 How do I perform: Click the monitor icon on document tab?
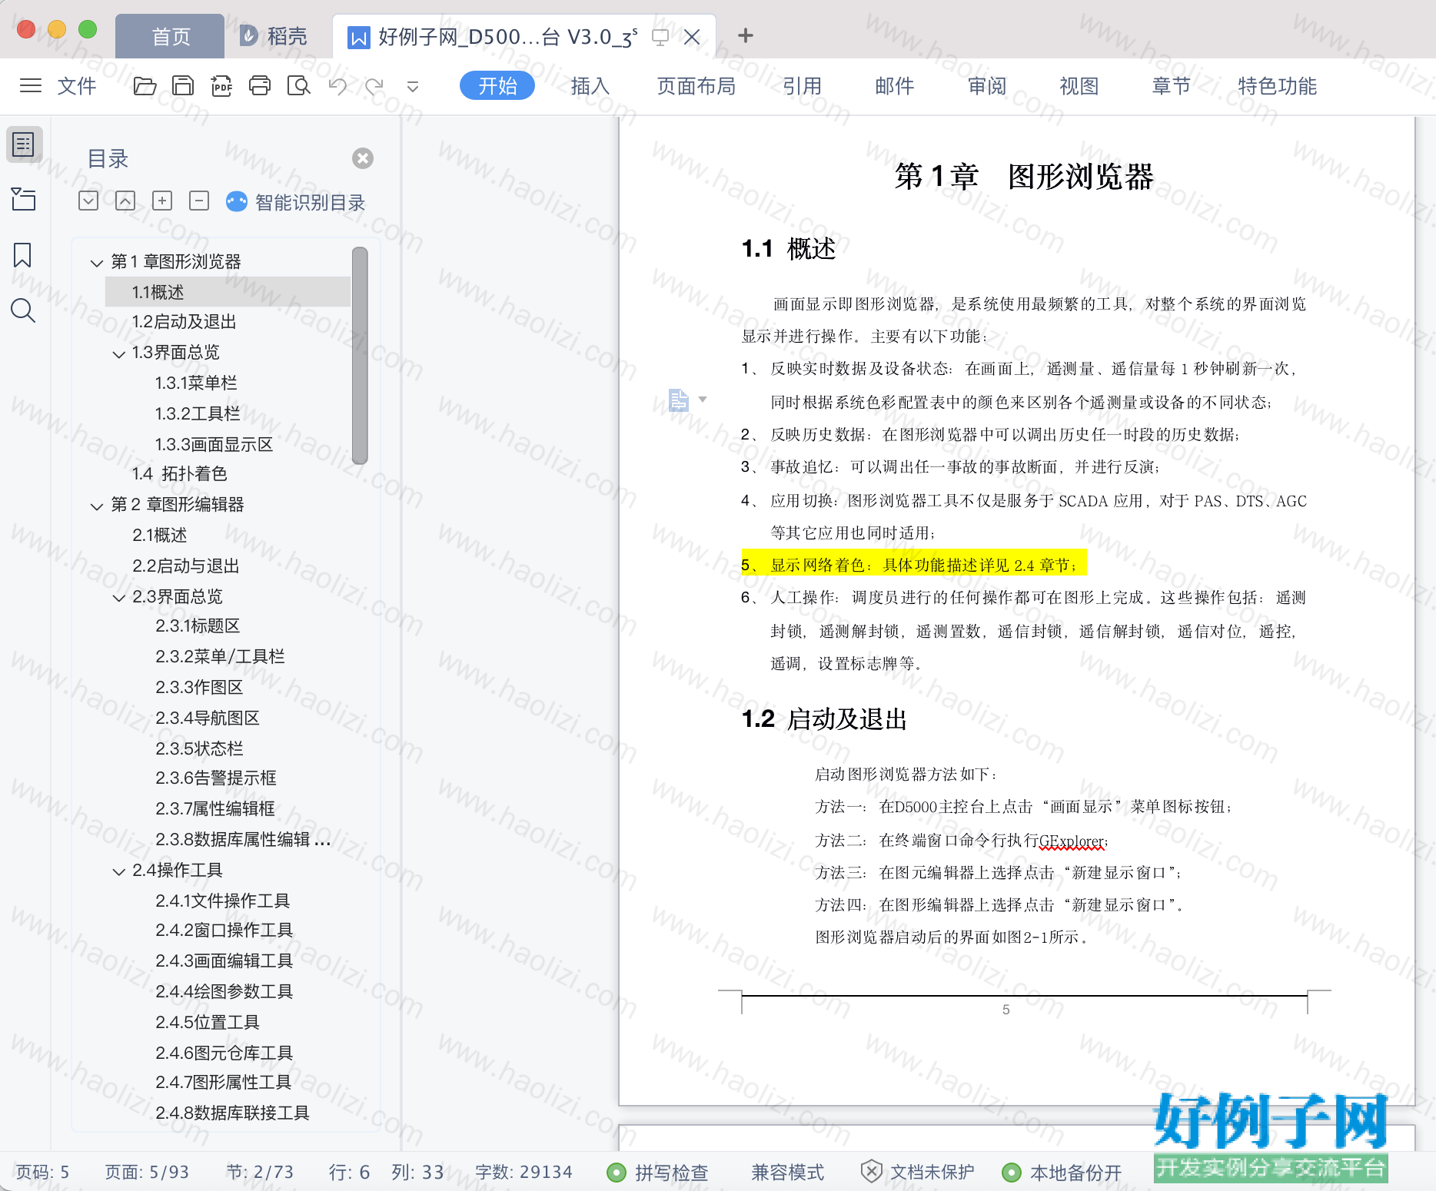(x=660, y=37)
